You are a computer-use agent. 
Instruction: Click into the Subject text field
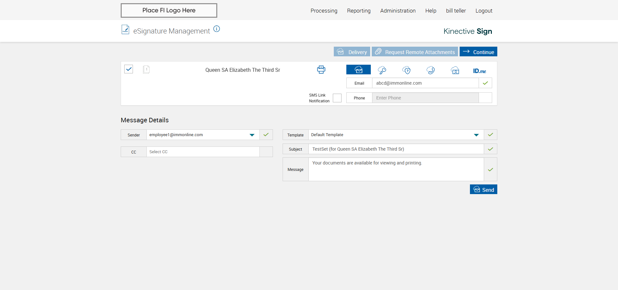pyautogui.click(x=396, y=149)
